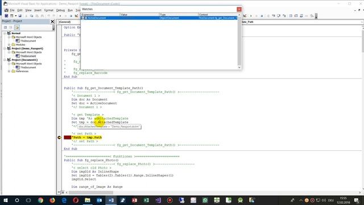Viewport: 364px width, 205px height.
Task: Collapse the Project (Demo_Passport) node
Action: tap(5, 48)
